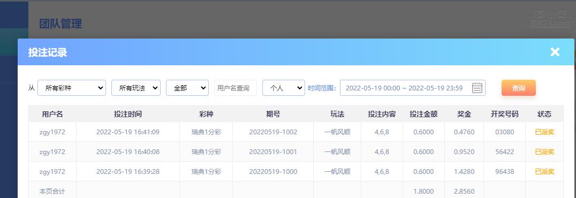This screenshot has height=198, width=576.
Task: Click username zgy1972 in first row
Action: pyautogui.click(x=52, y=132)
